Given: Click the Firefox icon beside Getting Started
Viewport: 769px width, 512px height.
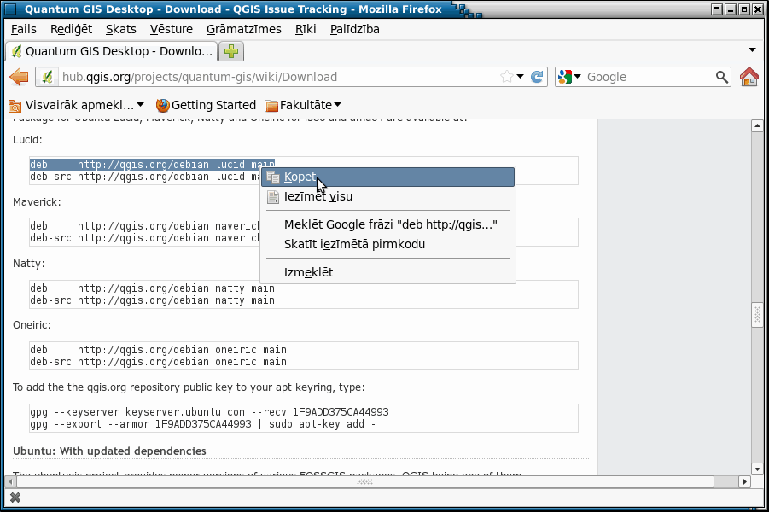Looking at the screenshot, I should tap(162, 106).
